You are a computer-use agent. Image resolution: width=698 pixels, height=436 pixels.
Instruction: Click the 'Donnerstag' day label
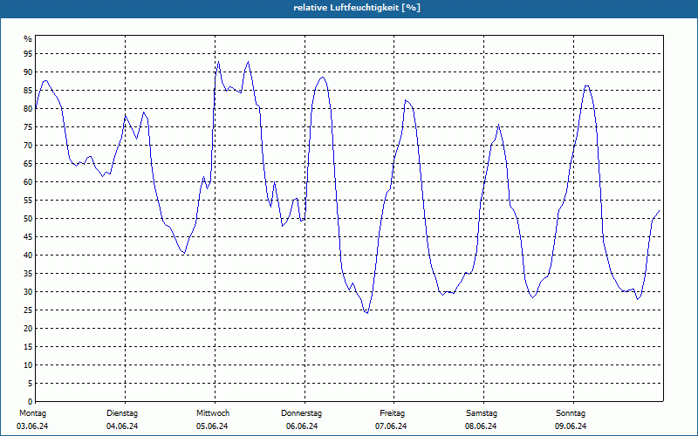(301, 413)
